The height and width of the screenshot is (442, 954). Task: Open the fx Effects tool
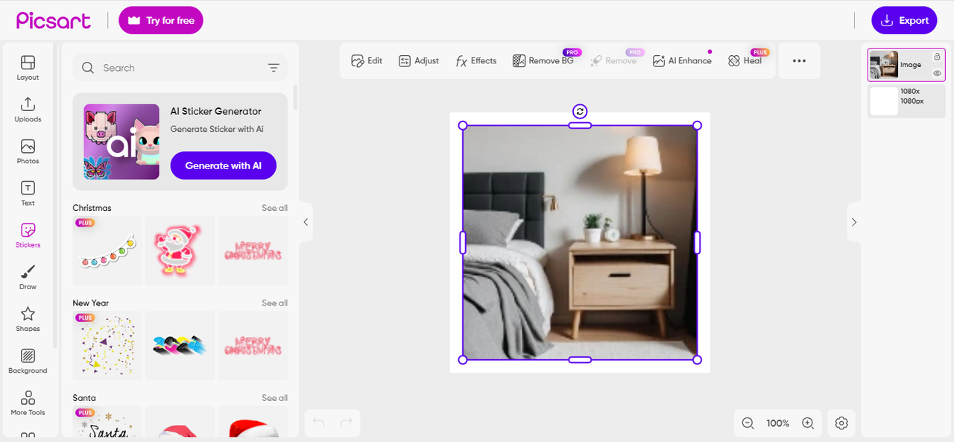pyautogui.click(x=476, y=60)
